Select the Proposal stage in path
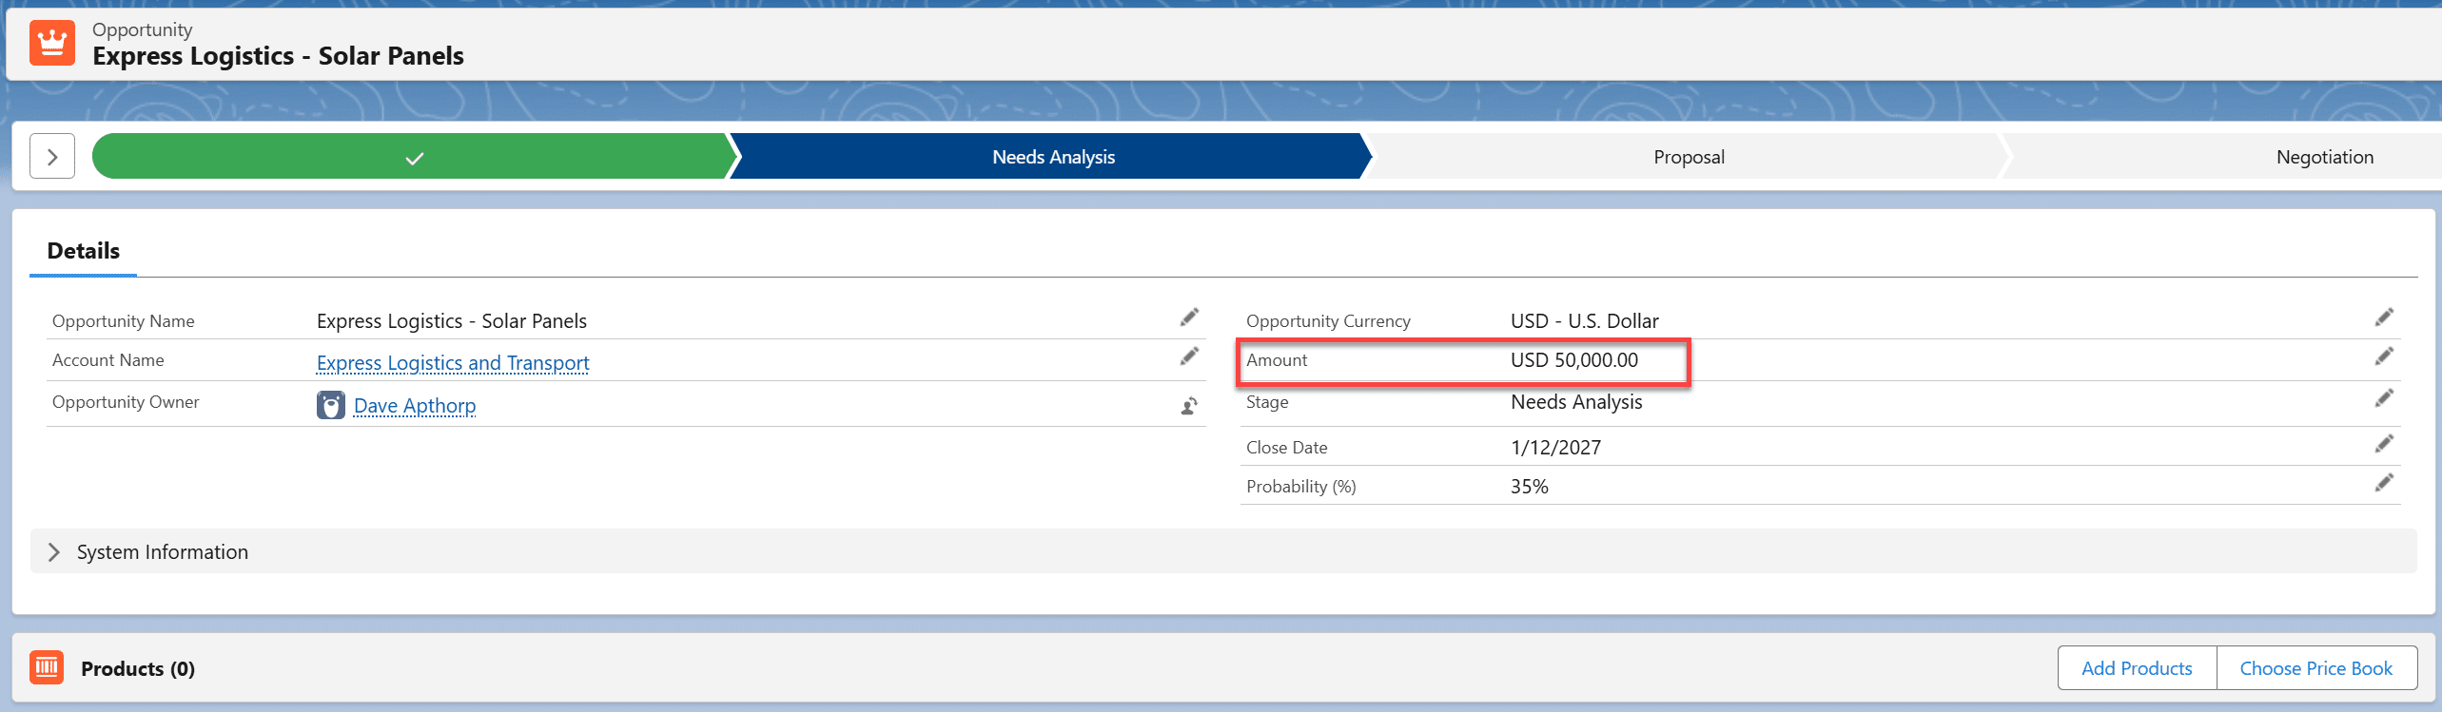 [x=1688, y=157]
